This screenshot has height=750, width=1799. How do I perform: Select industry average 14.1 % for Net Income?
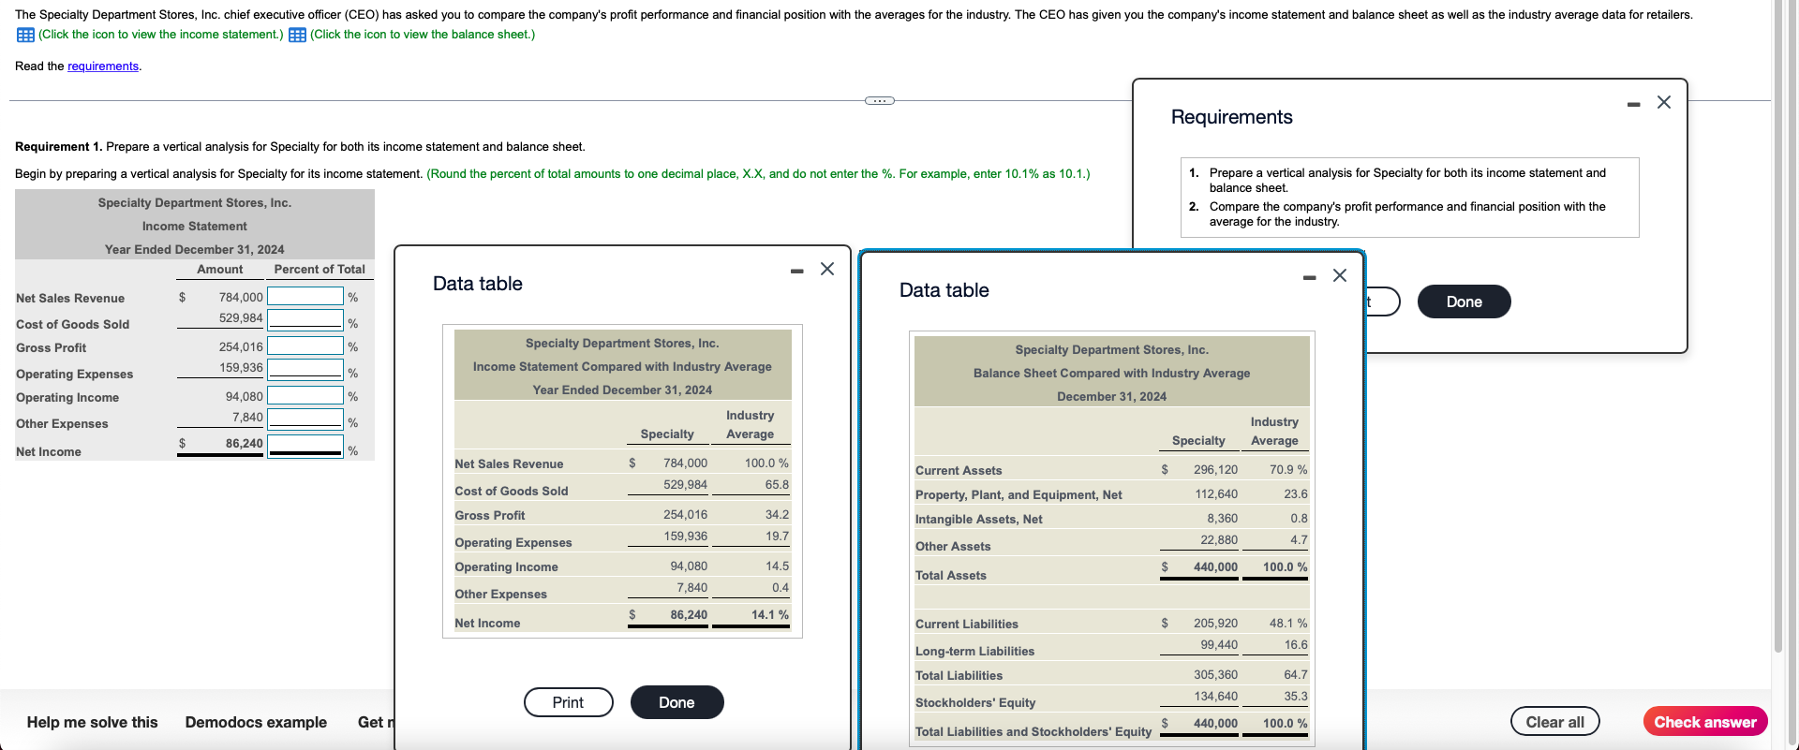(x=770, y=615)
